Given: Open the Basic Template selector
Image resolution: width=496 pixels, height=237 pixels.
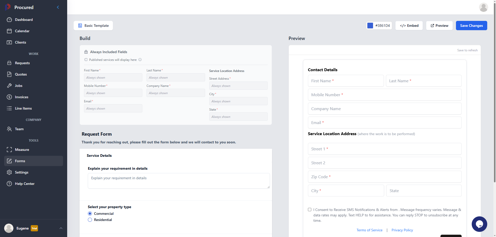Looking at the screenshot, I should [x=93, y=26].
